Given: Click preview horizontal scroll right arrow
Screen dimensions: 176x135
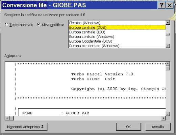Looking at the screenshot, I should pos(164,118).
